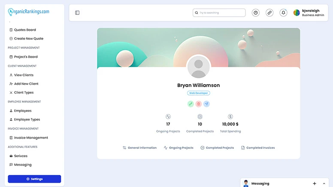
Task: Open Employees list
Action: (21, 111)
